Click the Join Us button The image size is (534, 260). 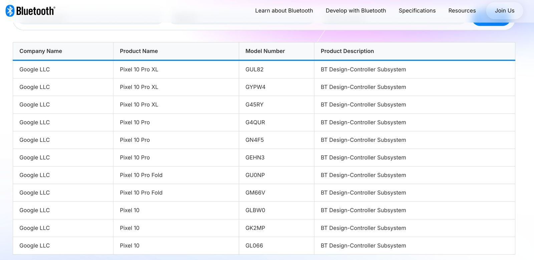point(505,11)
